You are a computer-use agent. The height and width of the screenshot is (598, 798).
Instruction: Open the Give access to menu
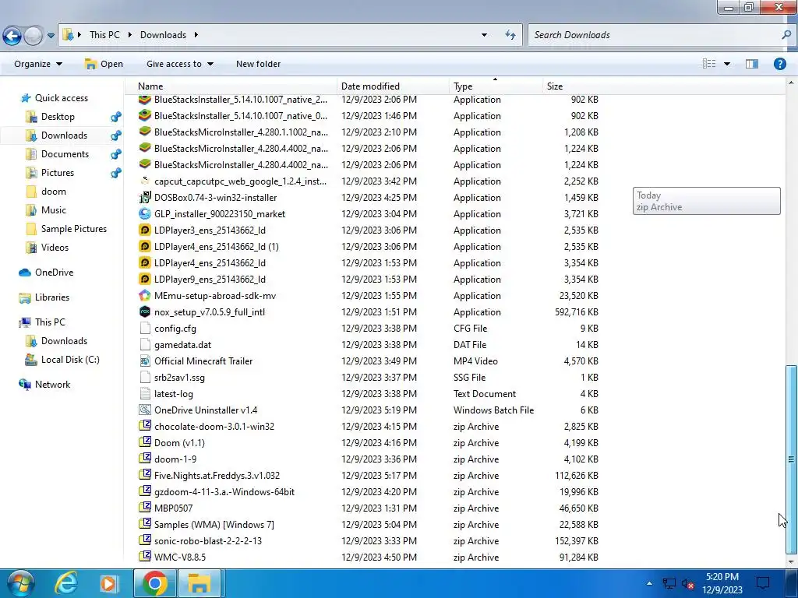[180, 64]
